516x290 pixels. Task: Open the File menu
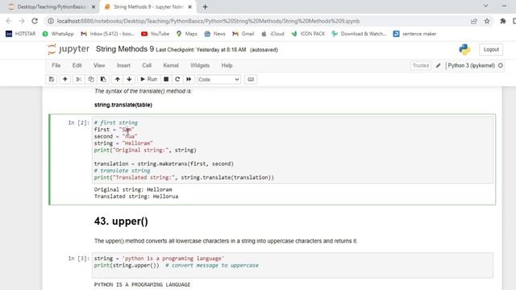pyautogui.click(x=56, y=65)
